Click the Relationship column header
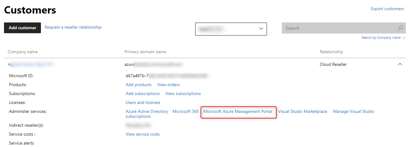Screen dimensions: 408x147 coord(331,52)
